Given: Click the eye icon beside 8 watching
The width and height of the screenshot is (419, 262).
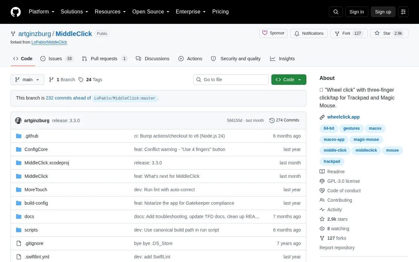Looking at the screenshot, I should click(322, 229).
